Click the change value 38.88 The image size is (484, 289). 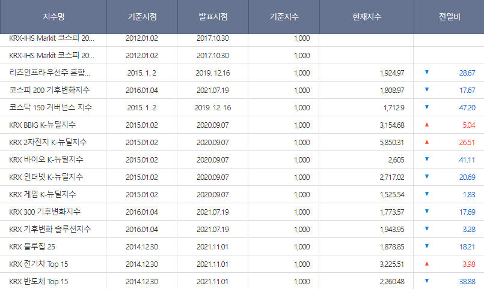pyautogui.click(x=467, y=282)
